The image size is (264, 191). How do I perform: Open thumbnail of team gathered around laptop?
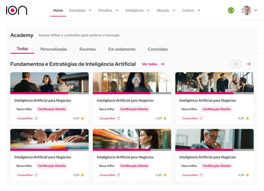coord(214,82)
